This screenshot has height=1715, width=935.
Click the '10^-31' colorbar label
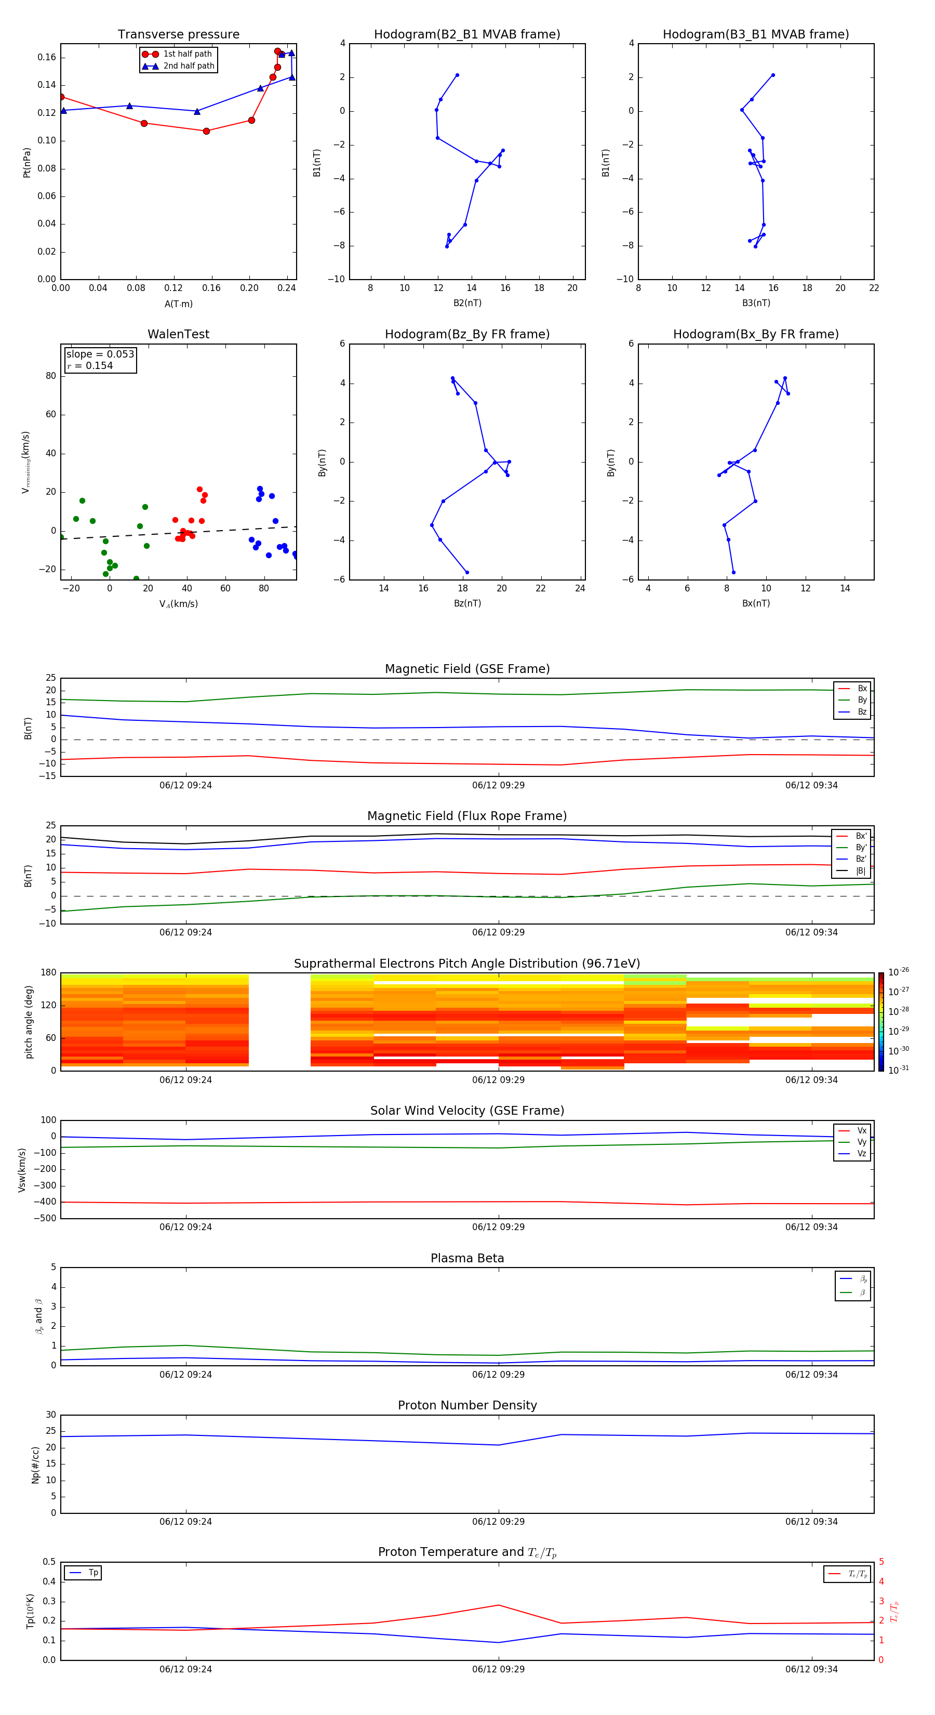tap(899, 1070)
